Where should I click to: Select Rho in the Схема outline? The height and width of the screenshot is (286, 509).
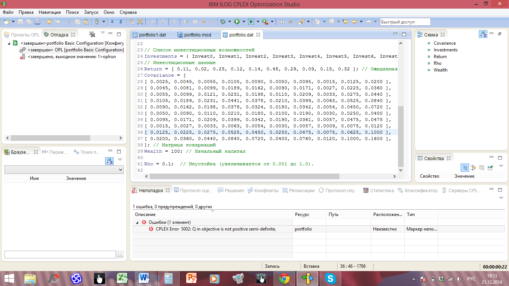437,63
